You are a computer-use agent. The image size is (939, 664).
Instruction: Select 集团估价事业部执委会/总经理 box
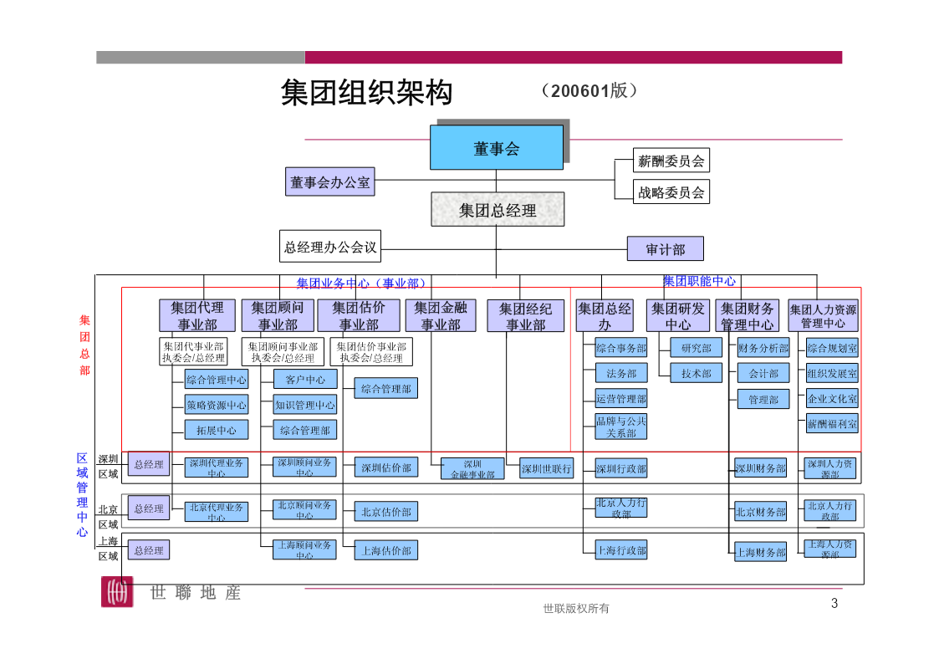pos(371,351)
